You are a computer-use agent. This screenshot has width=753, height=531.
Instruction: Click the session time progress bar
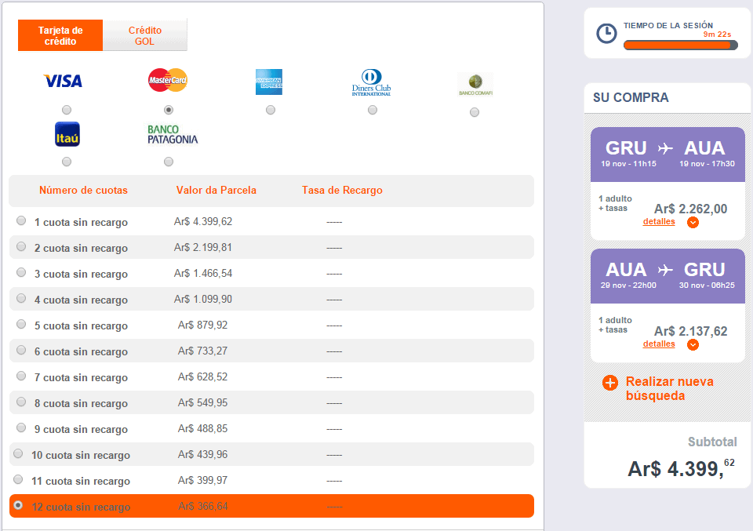(x=681, y=45)
